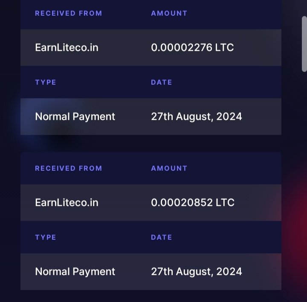The width and height of the screenshot is (307, 302).
Task: Click the Amount header in the second card
Action: (x=169, y=168)
